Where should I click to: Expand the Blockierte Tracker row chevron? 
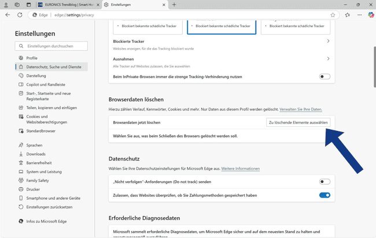329,41
